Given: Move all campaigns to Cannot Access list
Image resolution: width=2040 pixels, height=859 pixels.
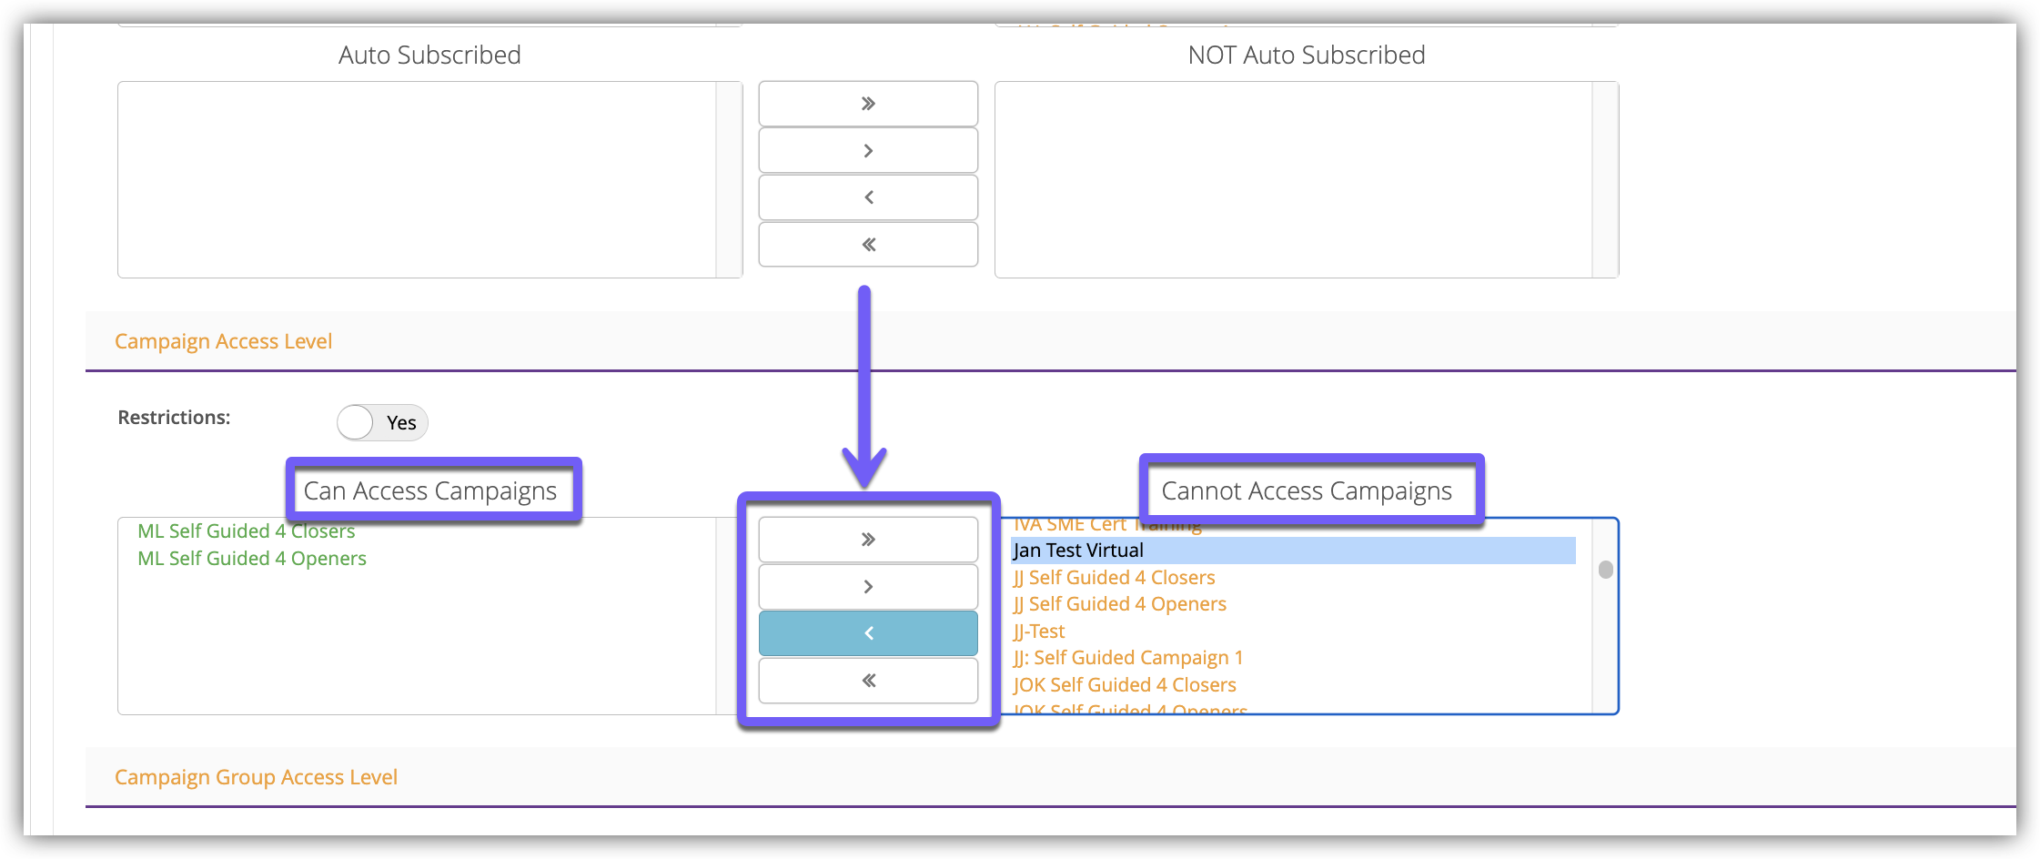Looking at the screenshot, I should pos(868,540).
